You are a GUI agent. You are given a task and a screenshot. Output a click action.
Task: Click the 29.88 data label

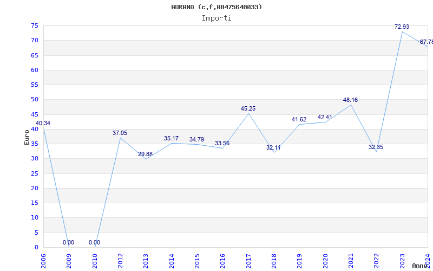coord(145,154)
